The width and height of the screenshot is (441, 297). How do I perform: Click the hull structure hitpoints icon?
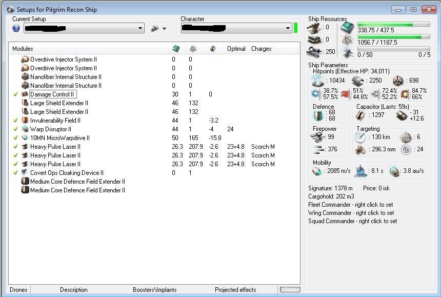398,81
